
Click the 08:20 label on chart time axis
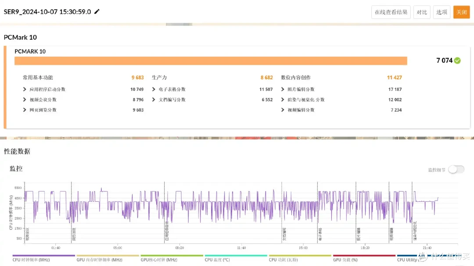pos(180,248)
